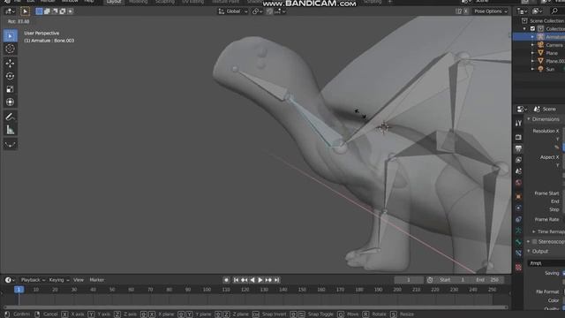Open the green Bone properties tab
Viewport: 565px width, 318px height.
(x=518, y=242)
